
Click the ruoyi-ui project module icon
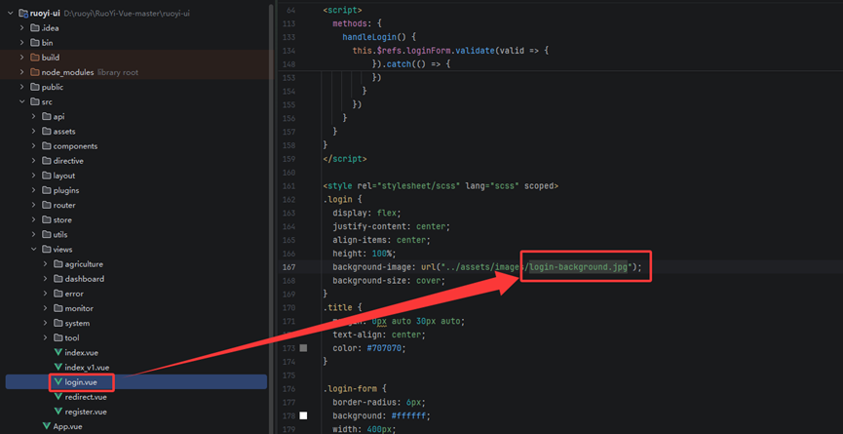pos(23,13)
